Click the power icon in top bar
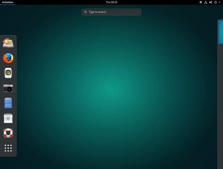This screenshot has width=223, height=169. (215, 2)
